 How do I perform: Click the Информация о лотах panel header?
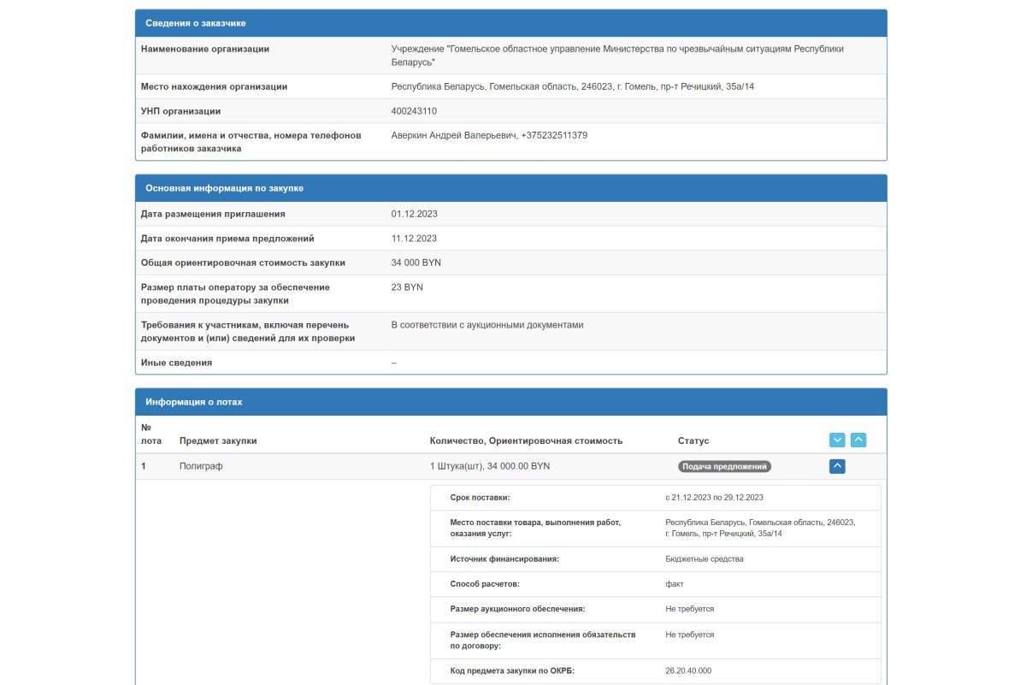(511, 402)
